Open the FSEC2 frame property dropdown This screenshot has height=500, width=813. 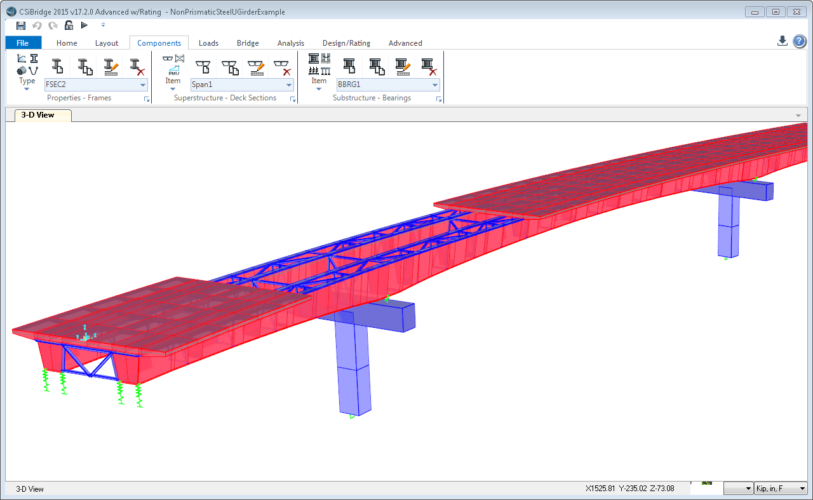(x=143, y=85)
